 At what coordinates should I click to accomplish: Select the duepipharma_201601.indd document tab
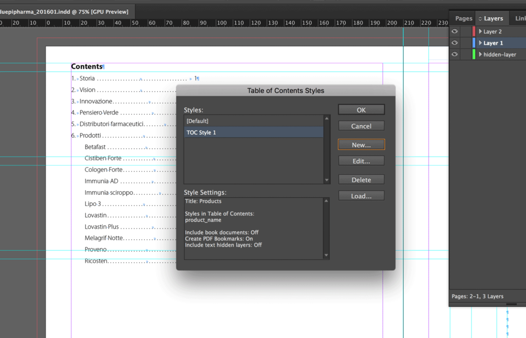point(64,11)
